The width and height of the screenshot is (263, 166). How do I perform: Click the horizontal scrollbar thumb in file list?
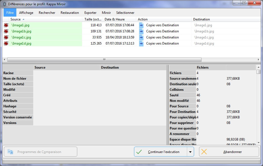pos(104,59)
